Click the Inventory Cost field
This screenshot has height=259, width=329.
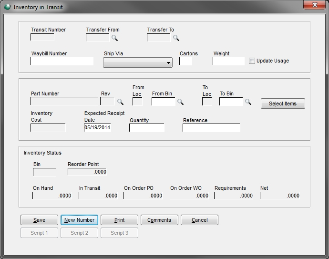(x=48, y=128)
